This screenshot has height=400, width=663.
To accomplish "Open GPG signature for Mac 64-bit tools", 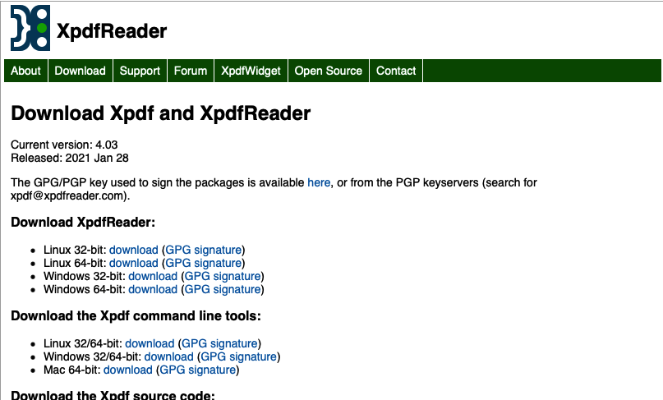I will click(x=197, y=370).
